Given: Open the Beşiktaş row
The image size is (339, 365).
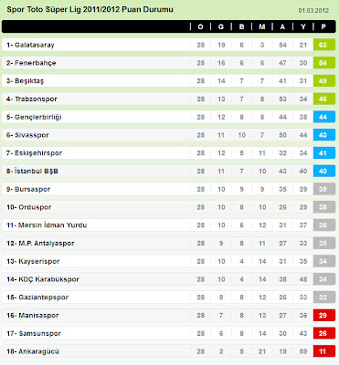Looking at the screenshot, I should (x=168, y=81).
